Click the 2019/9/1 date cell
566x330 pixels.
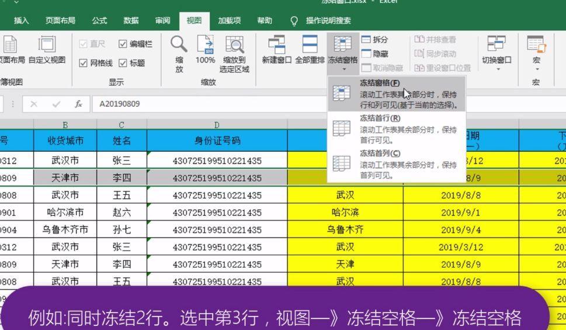(x=461, y=212)
